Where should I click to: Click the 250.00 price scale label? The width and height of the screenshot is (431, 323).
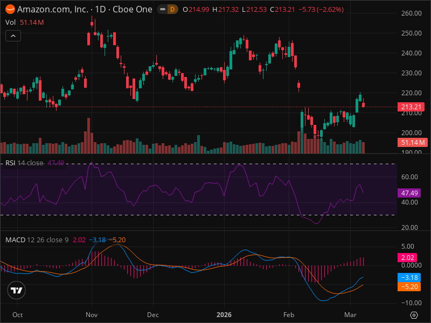point(412,33)
